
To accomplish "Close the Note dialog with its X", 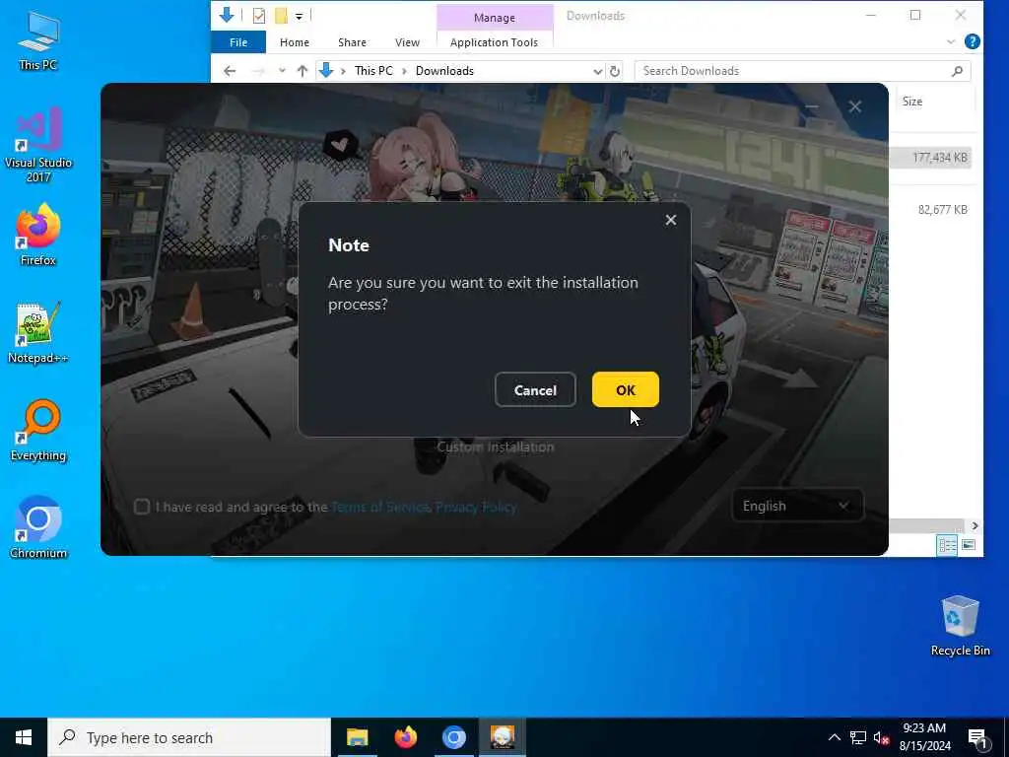I will (670, 220).
